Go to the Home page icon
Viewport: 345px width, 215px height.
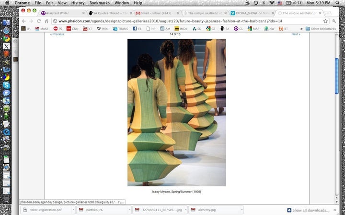[46, 21]
